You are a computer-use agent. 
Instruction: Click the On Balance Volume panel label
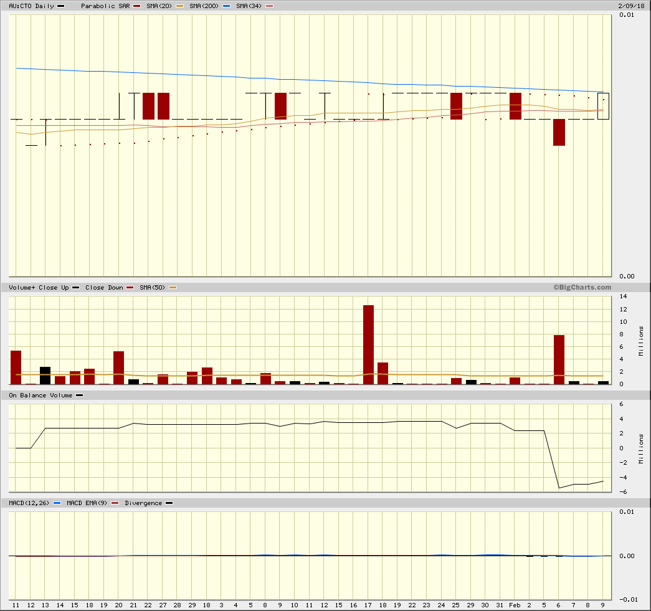point(40,395)
